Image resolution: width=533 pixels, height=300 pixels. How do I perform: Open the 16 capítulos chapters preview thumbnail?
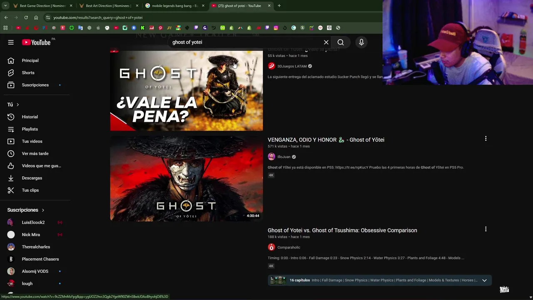(278, 280)
